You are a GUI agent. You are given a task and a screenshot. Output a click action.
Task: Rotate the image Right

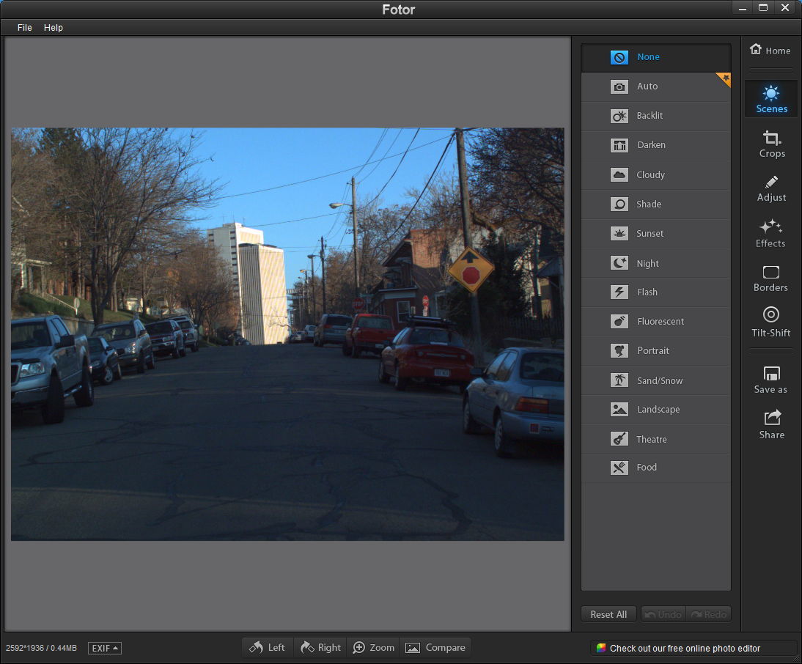tap(320, 648)
